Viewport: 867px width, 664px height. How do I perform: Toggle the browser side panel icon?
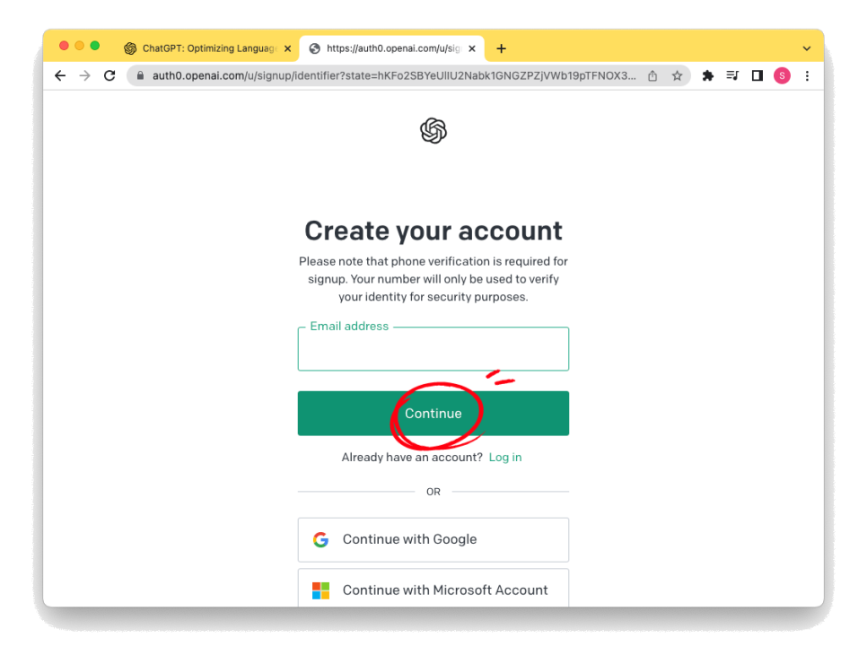(x=757, y=75)
